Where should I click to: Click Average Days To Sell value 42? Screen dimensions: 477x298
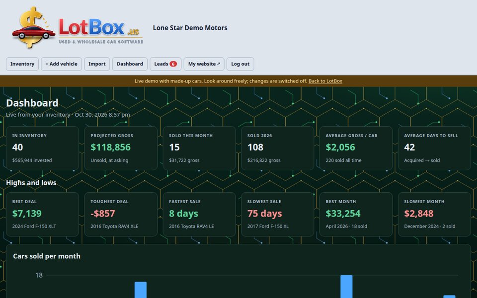(409, 147)
